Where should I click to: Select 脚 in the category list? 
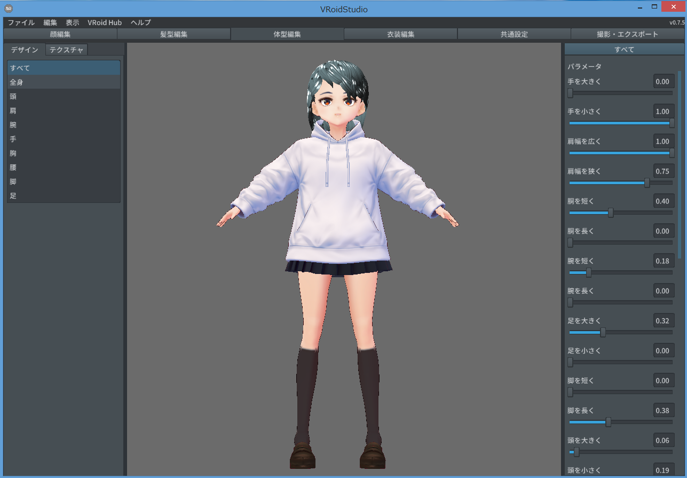[x=64, y=182]
